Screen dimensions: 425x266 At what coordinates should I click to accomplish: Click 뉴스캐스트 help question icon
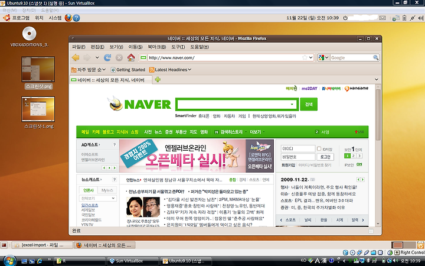[x=115, y=180]
